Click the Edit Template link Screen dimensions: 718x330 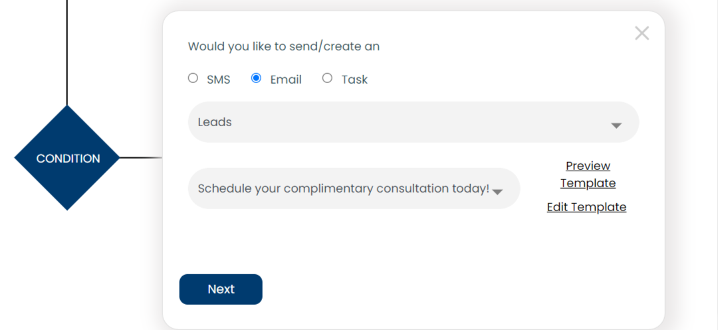[586, 207]
